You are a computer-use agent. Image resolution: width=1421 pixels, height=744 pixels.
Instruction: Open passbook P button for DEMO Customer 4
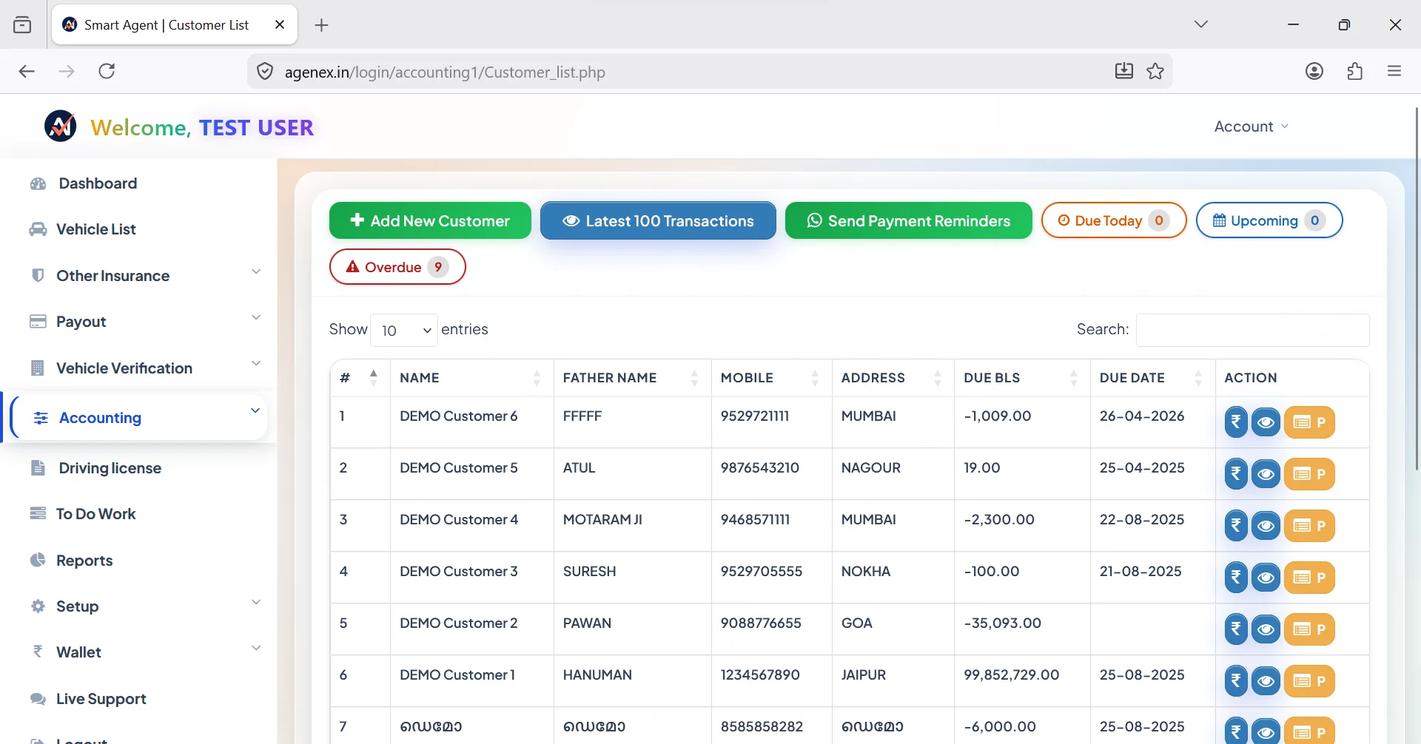point(1309,526)
